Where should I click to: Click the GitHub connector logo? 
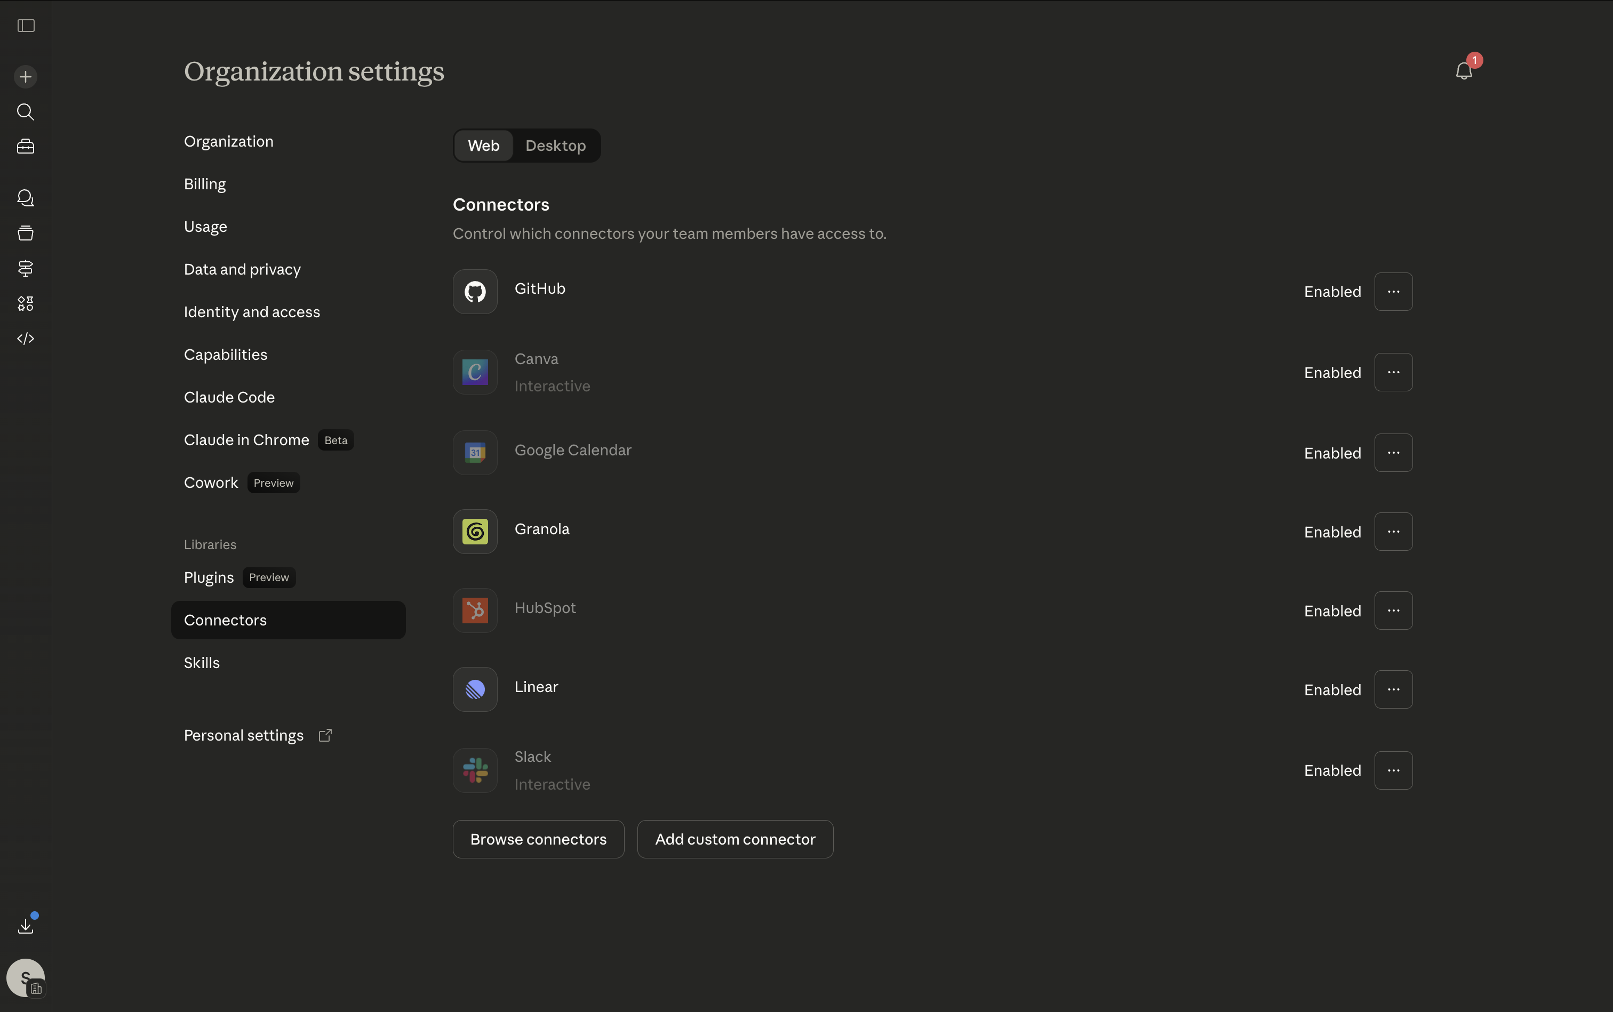[475, 292]
